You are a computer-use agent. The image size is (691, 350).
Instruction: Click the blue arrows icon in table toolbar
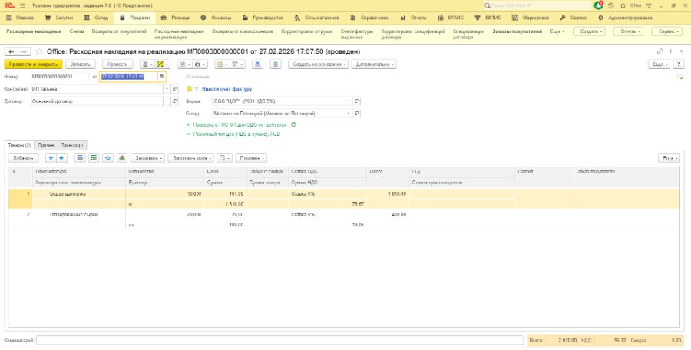[108, 158]
